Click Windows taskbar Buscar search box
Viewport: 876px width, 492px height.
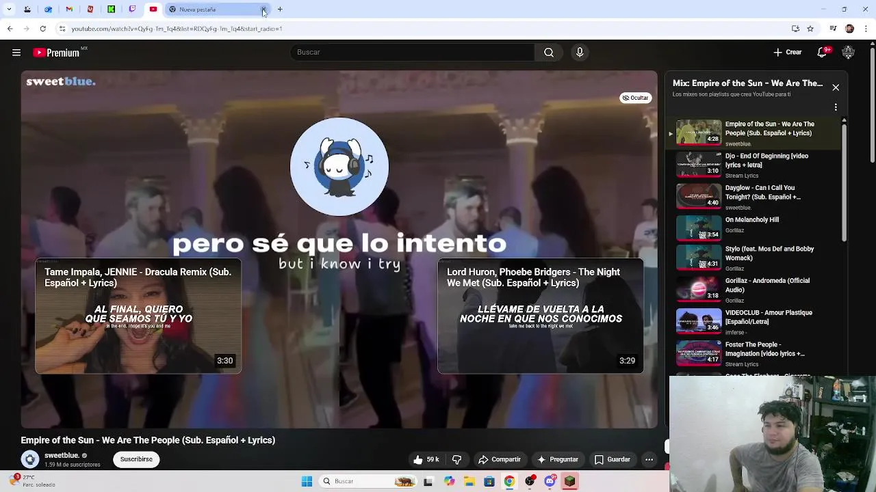368,482
